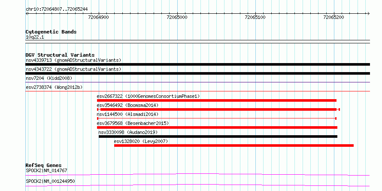Open the nsv3330098 (Audano2019) label
This screenshot has height=191, width=382.
[128, 132]
